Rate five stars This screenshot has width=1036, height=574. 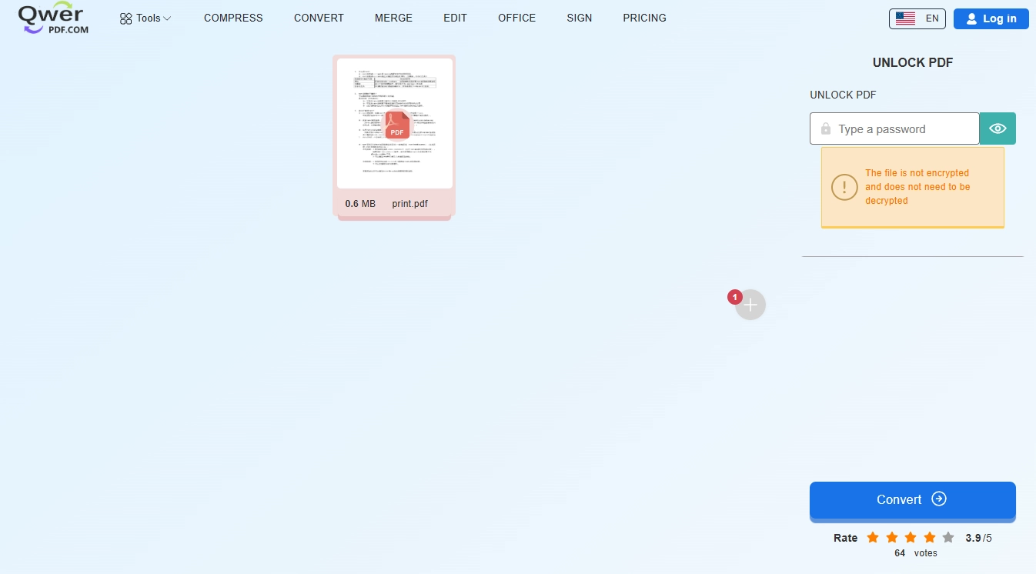tap(948, 538)
